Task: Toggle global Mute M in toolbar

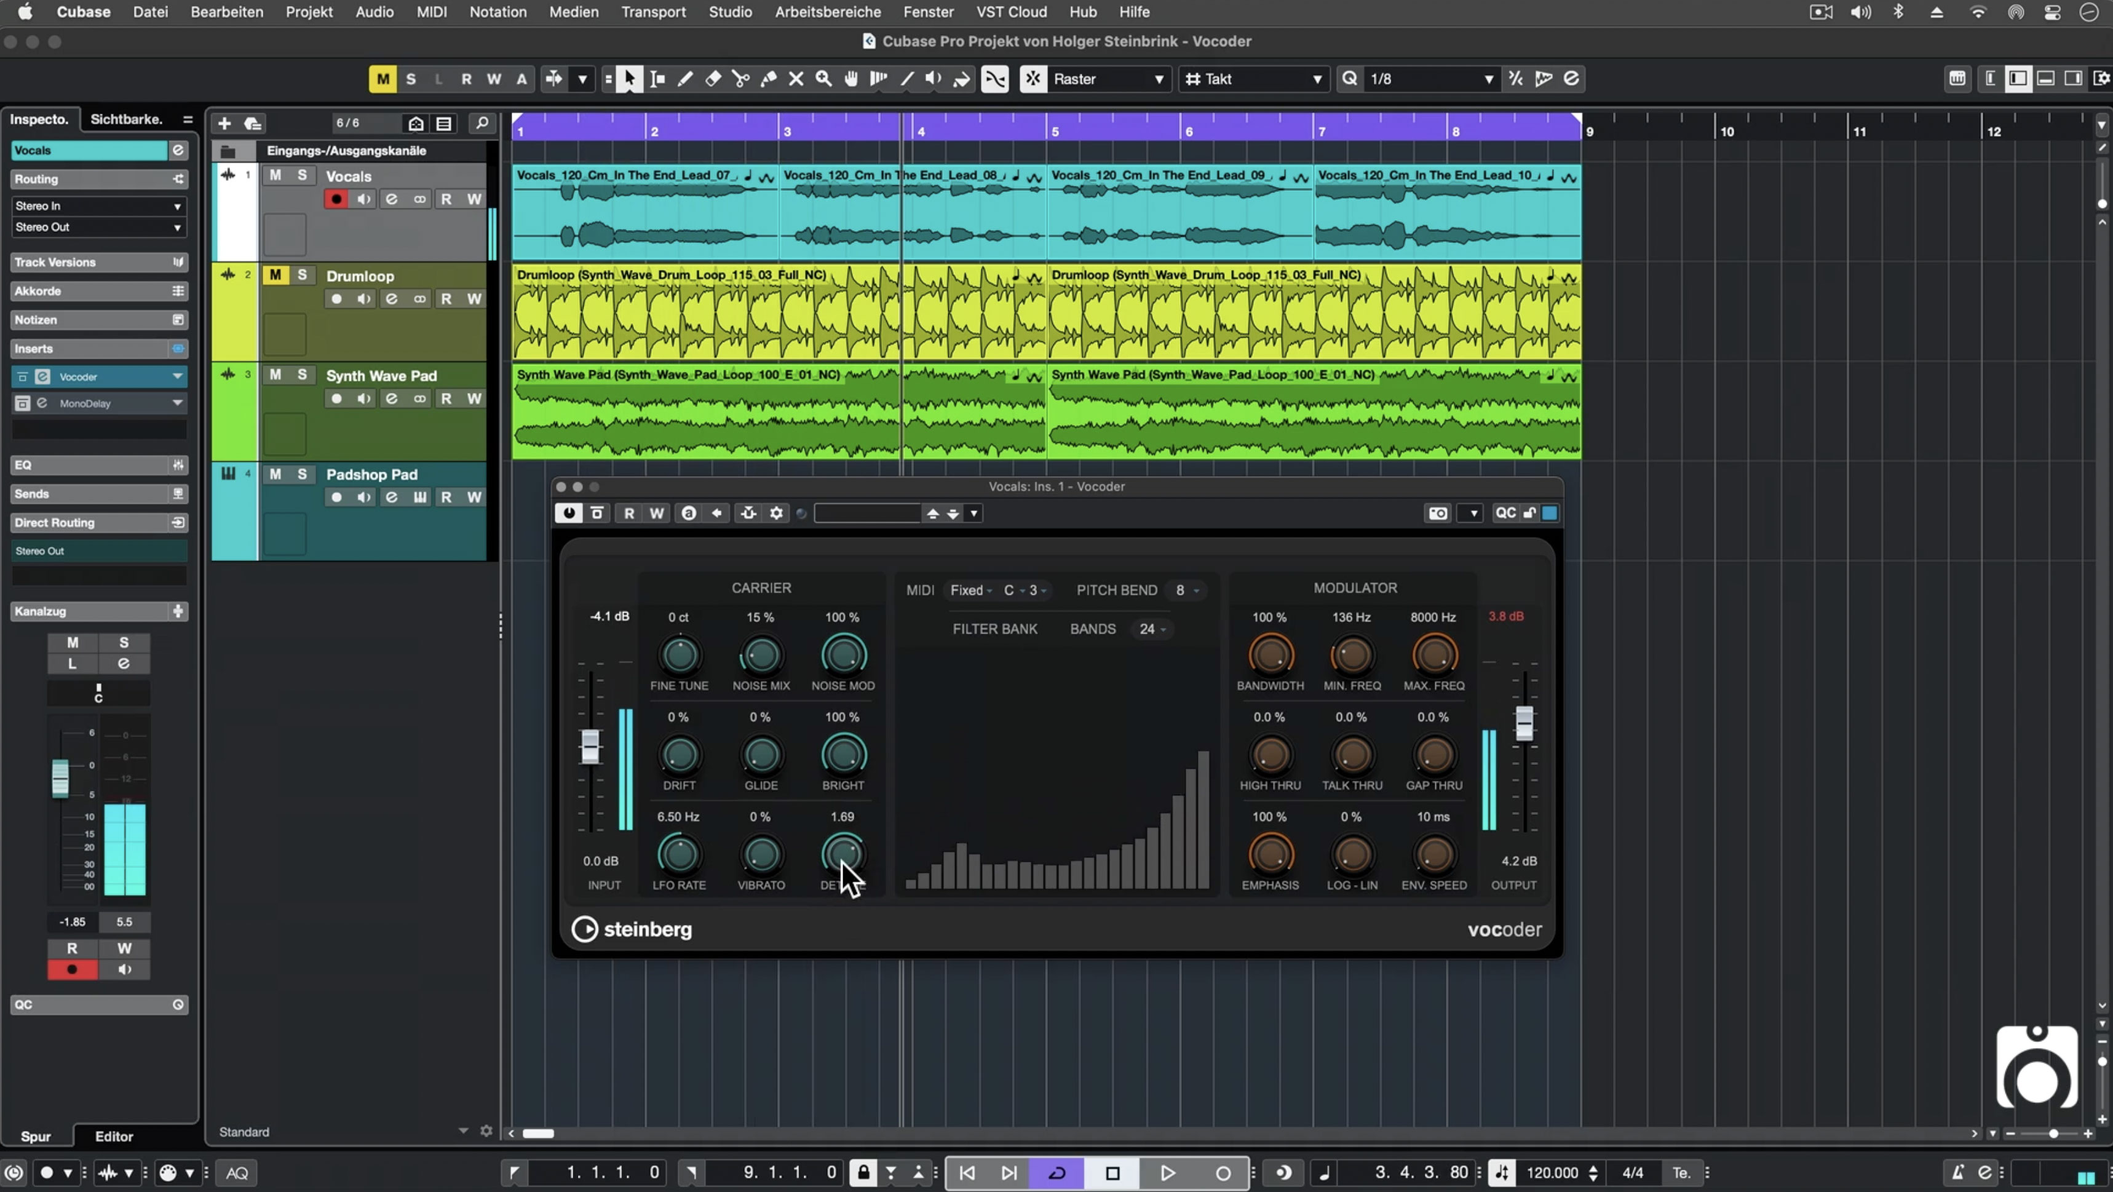Action: pos(383,79)
